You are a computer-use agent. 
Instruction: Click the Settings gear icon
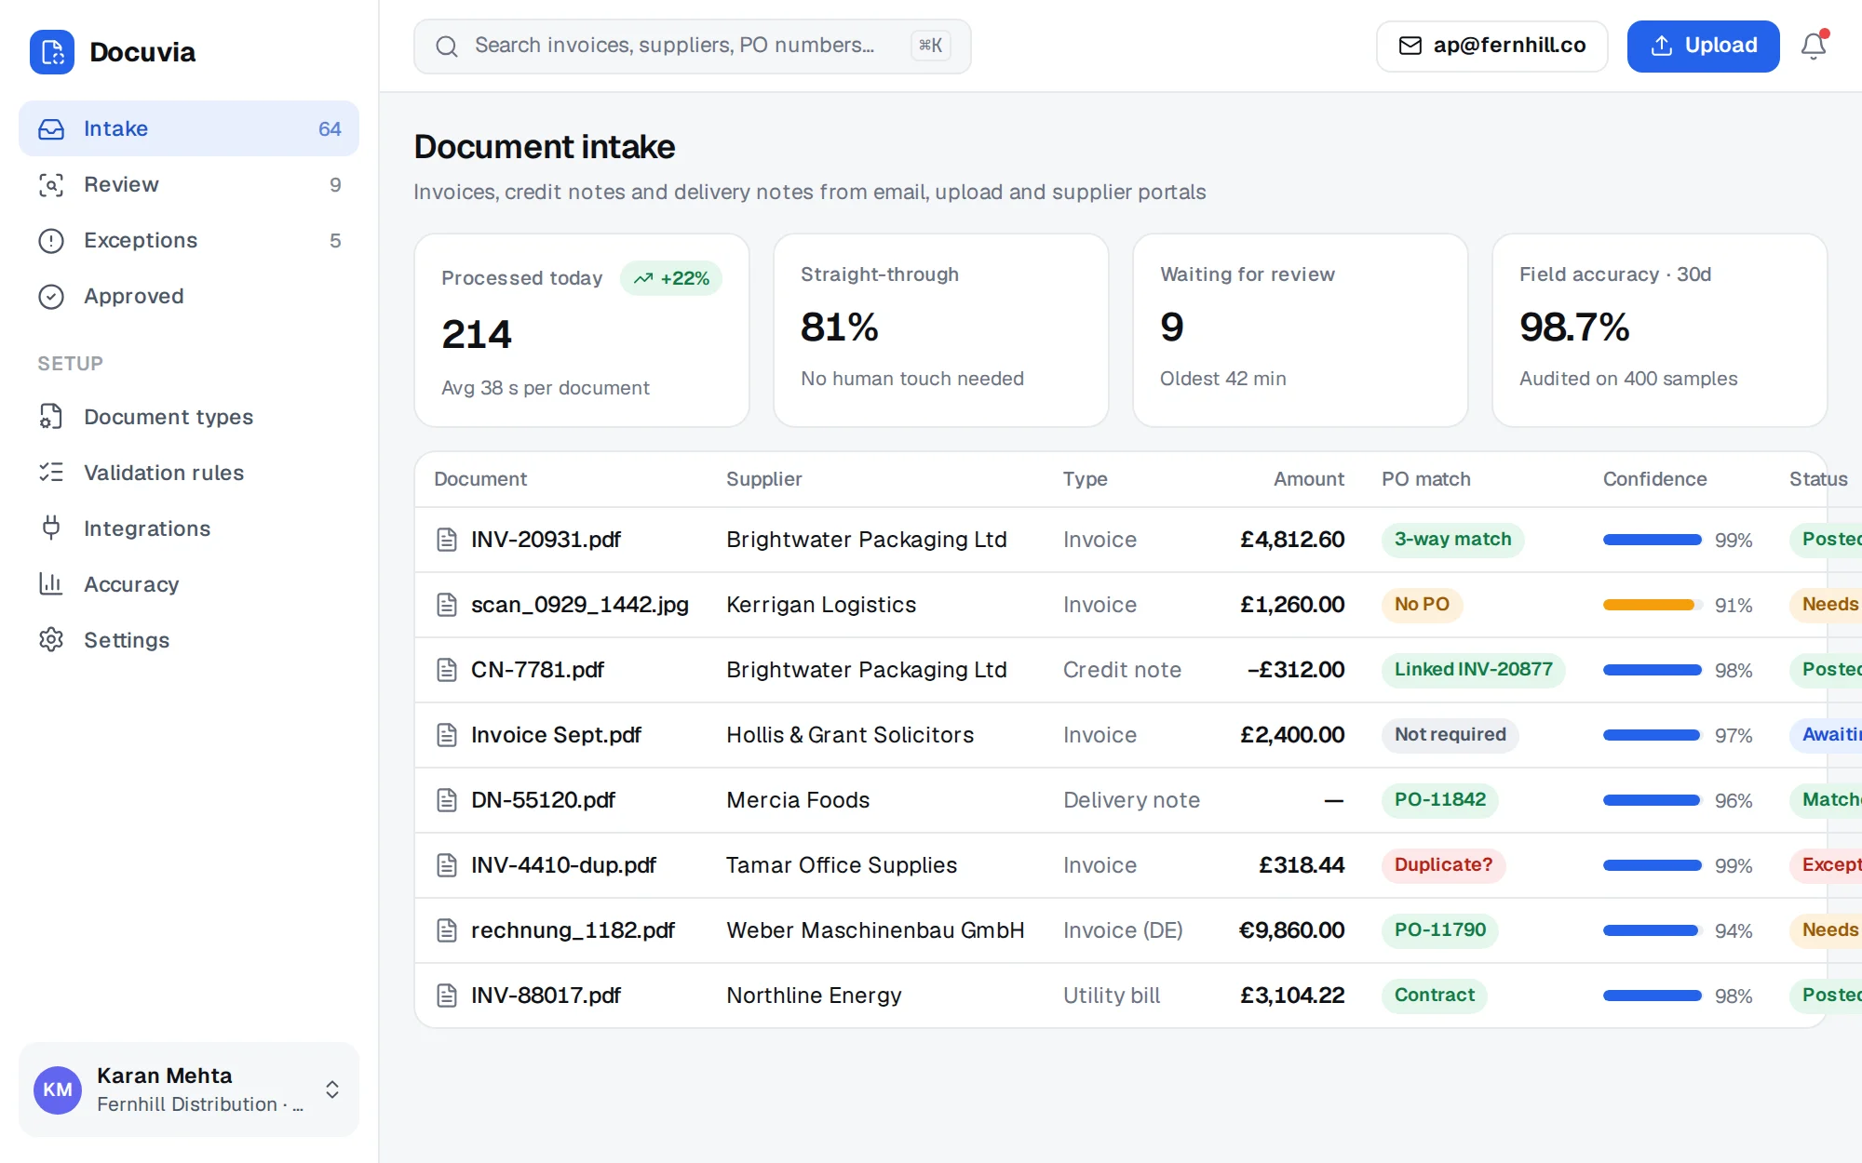point(51,640)
